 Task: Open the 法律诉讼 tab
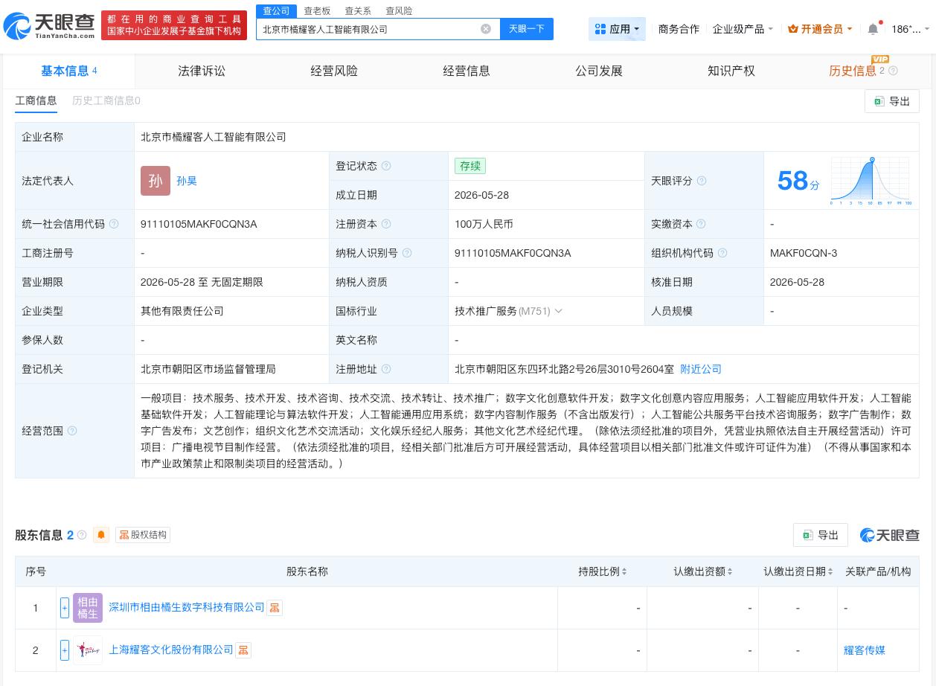tap(202, 71)
